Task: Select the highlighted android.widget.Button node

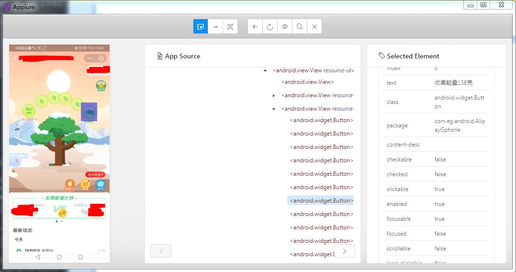Action: (x=321, y=201)
